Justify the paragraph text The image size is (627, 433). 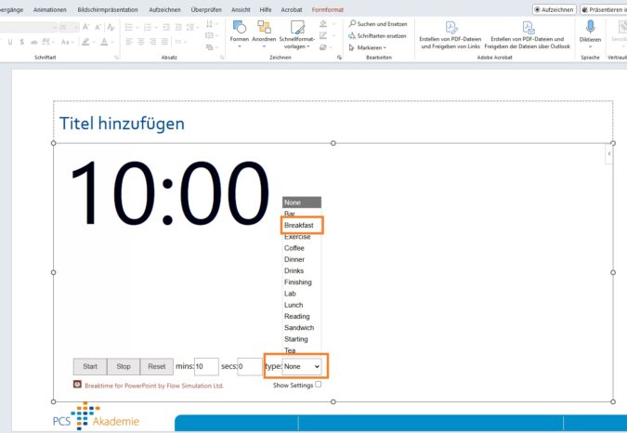(164, 42)
